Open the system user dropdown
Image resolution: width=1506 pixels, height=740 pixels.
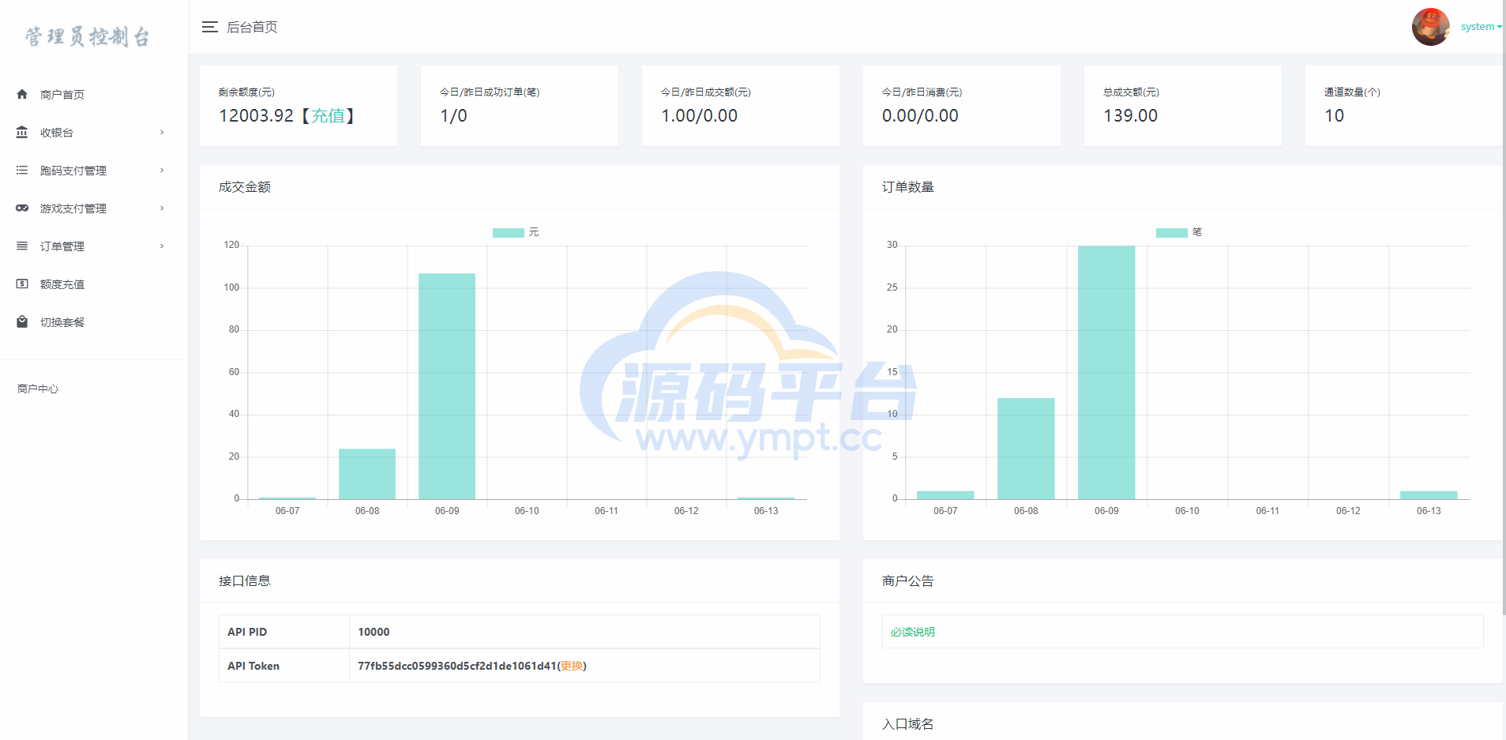pyautogui.click(x=1481, y=27)
